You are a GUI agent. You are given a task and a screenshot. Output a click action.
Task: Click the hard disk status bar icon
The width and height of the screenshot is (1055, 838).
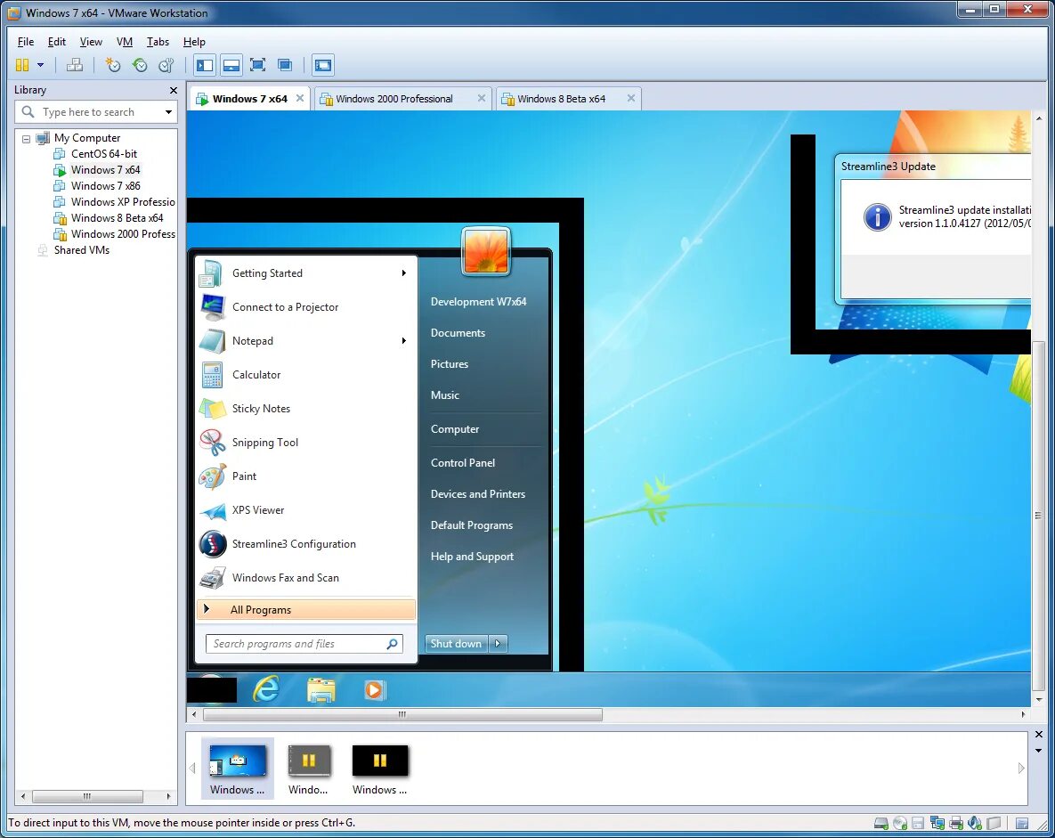(x=881, y=823)
